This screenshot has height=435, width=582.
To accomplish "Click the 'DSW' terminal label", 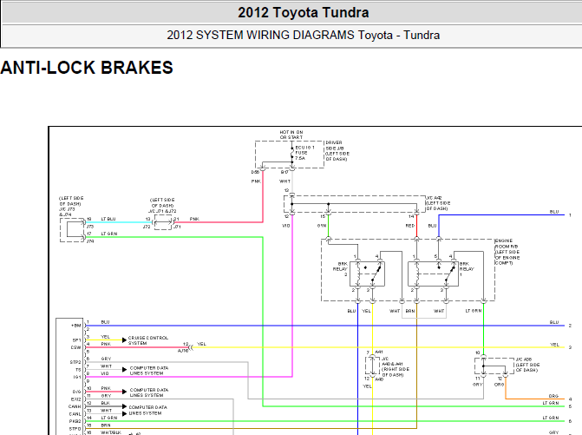I will [x=76, y=347].
